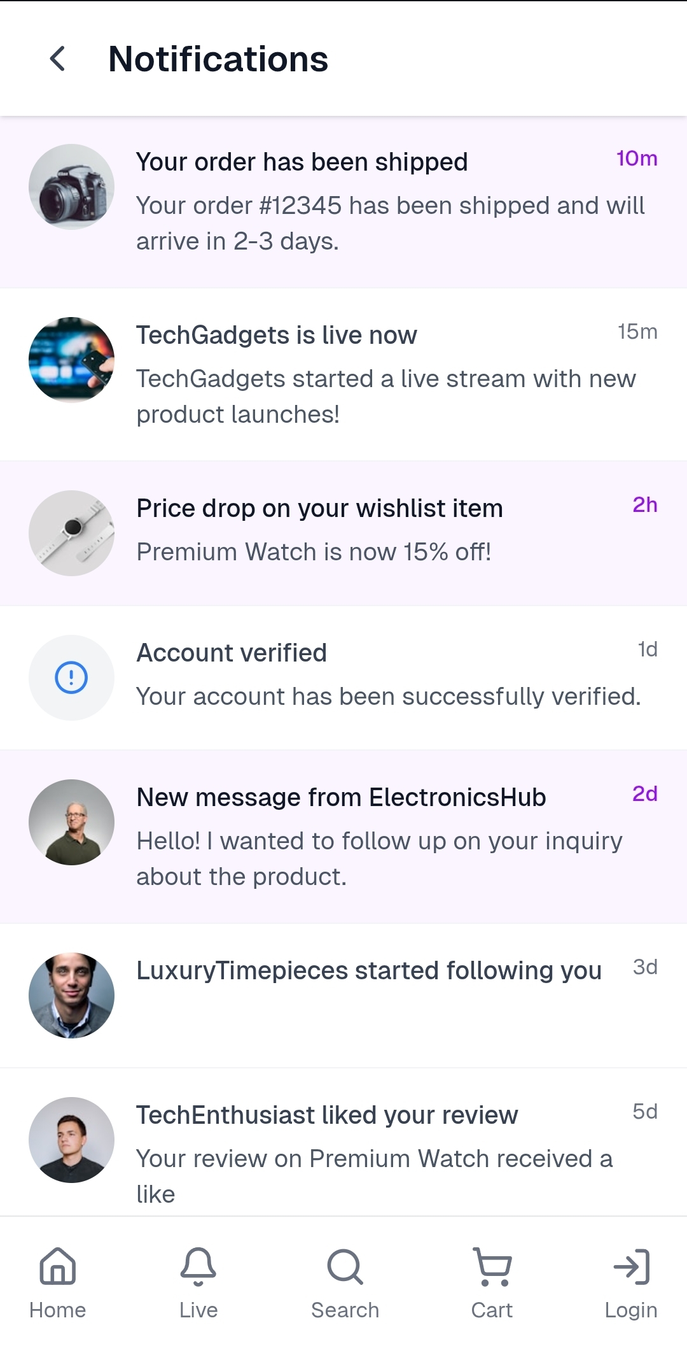
Task: Open 'New message from ElectronicsHub' notification
Action: pyautogui.click(x=341, y=798)
